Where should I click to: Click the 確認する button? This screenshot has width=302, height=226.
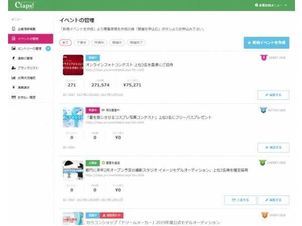(273, 147)
